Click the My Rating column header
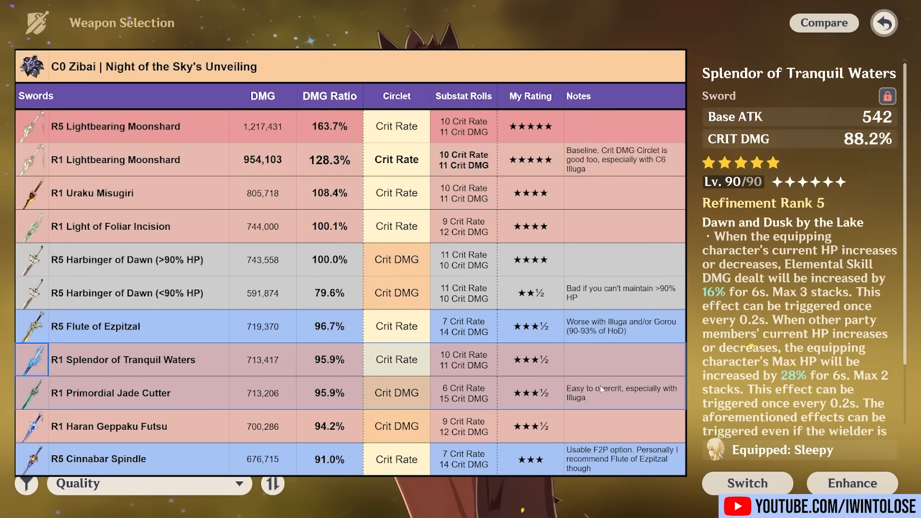This screenshot has height=518, width=921. tap(530, 96)
